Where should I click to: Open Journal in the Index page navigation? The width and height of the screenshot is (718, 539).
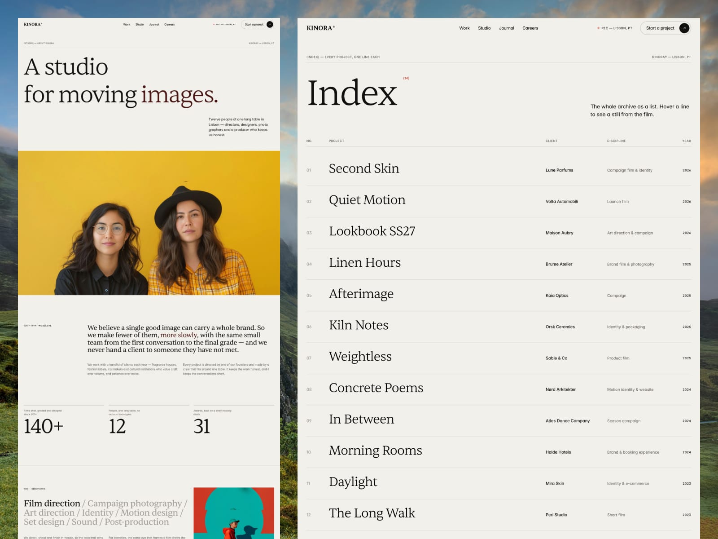coord(507,28)
